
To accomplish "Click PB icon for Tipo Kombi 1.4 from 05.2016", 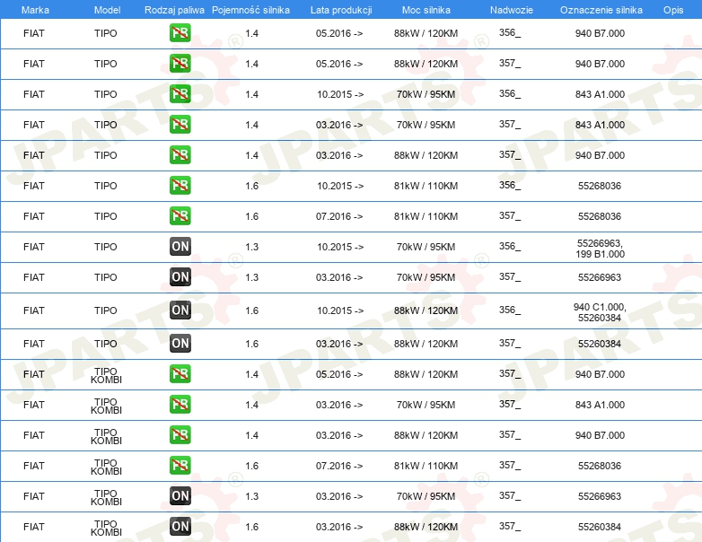I will [x=180, y=374].
